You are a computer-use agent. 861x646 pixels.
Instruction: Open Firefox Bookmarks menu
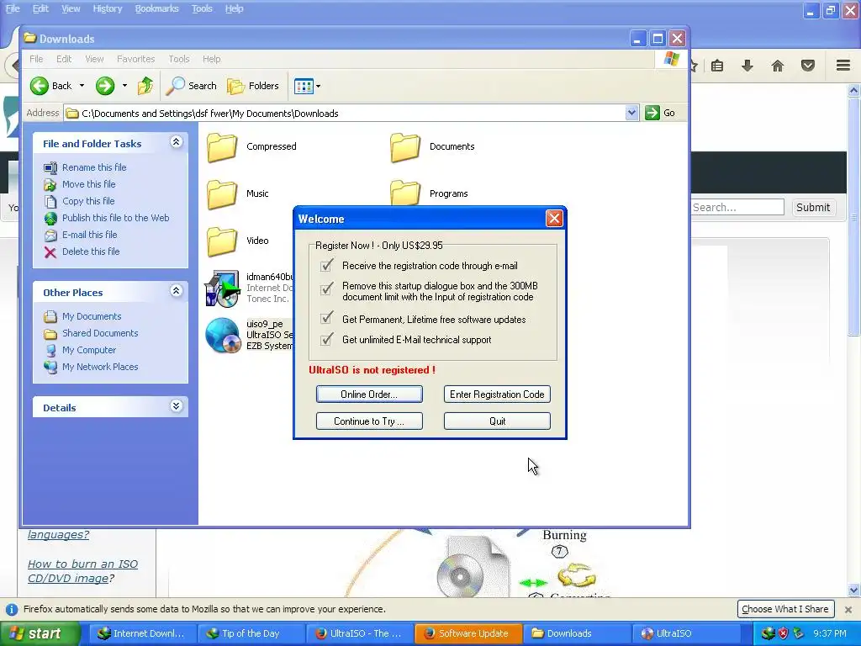click(157, 8)
